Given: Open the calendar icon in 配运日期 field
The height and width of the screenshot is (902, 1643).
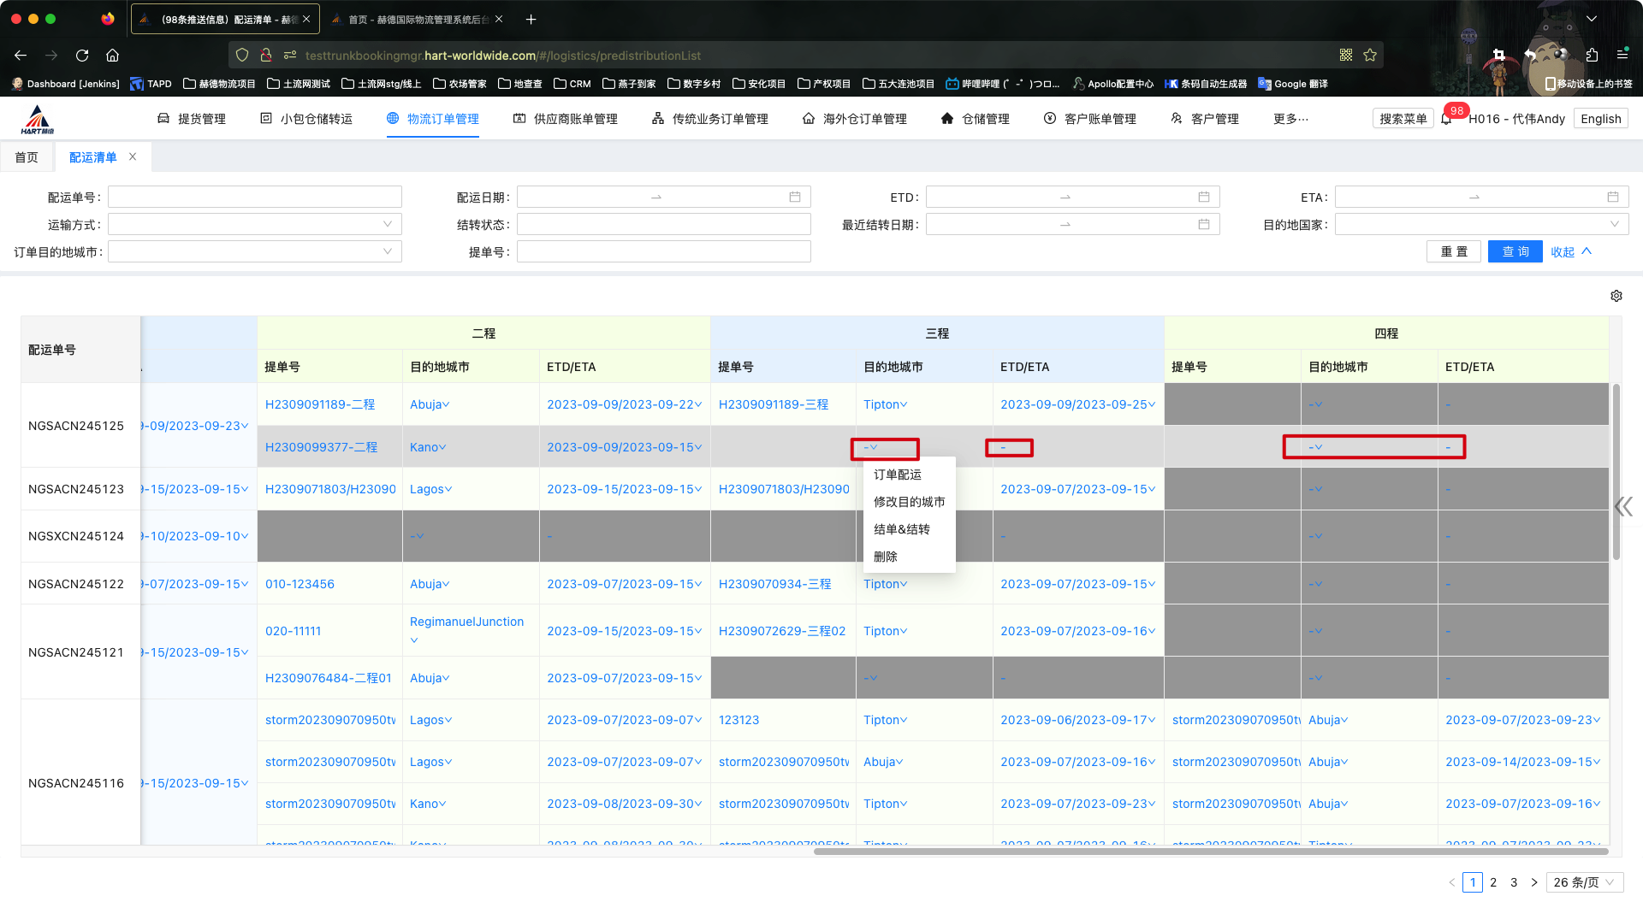Looking at the screenshot, I should (x=795, y=197).
